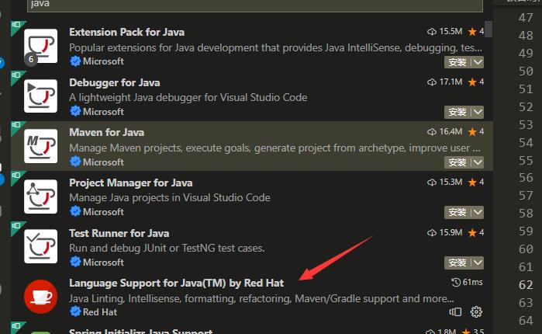This screenshot has height=334, width=542.
Task: Click editor line number 55
Action: [526, 161]
